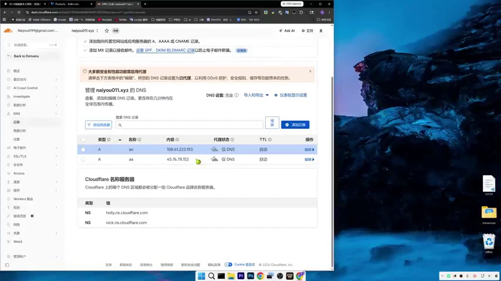The height and width of the screenshot is (281, 501).
Task: Open Web3 sidebar item
Action: 18,242
